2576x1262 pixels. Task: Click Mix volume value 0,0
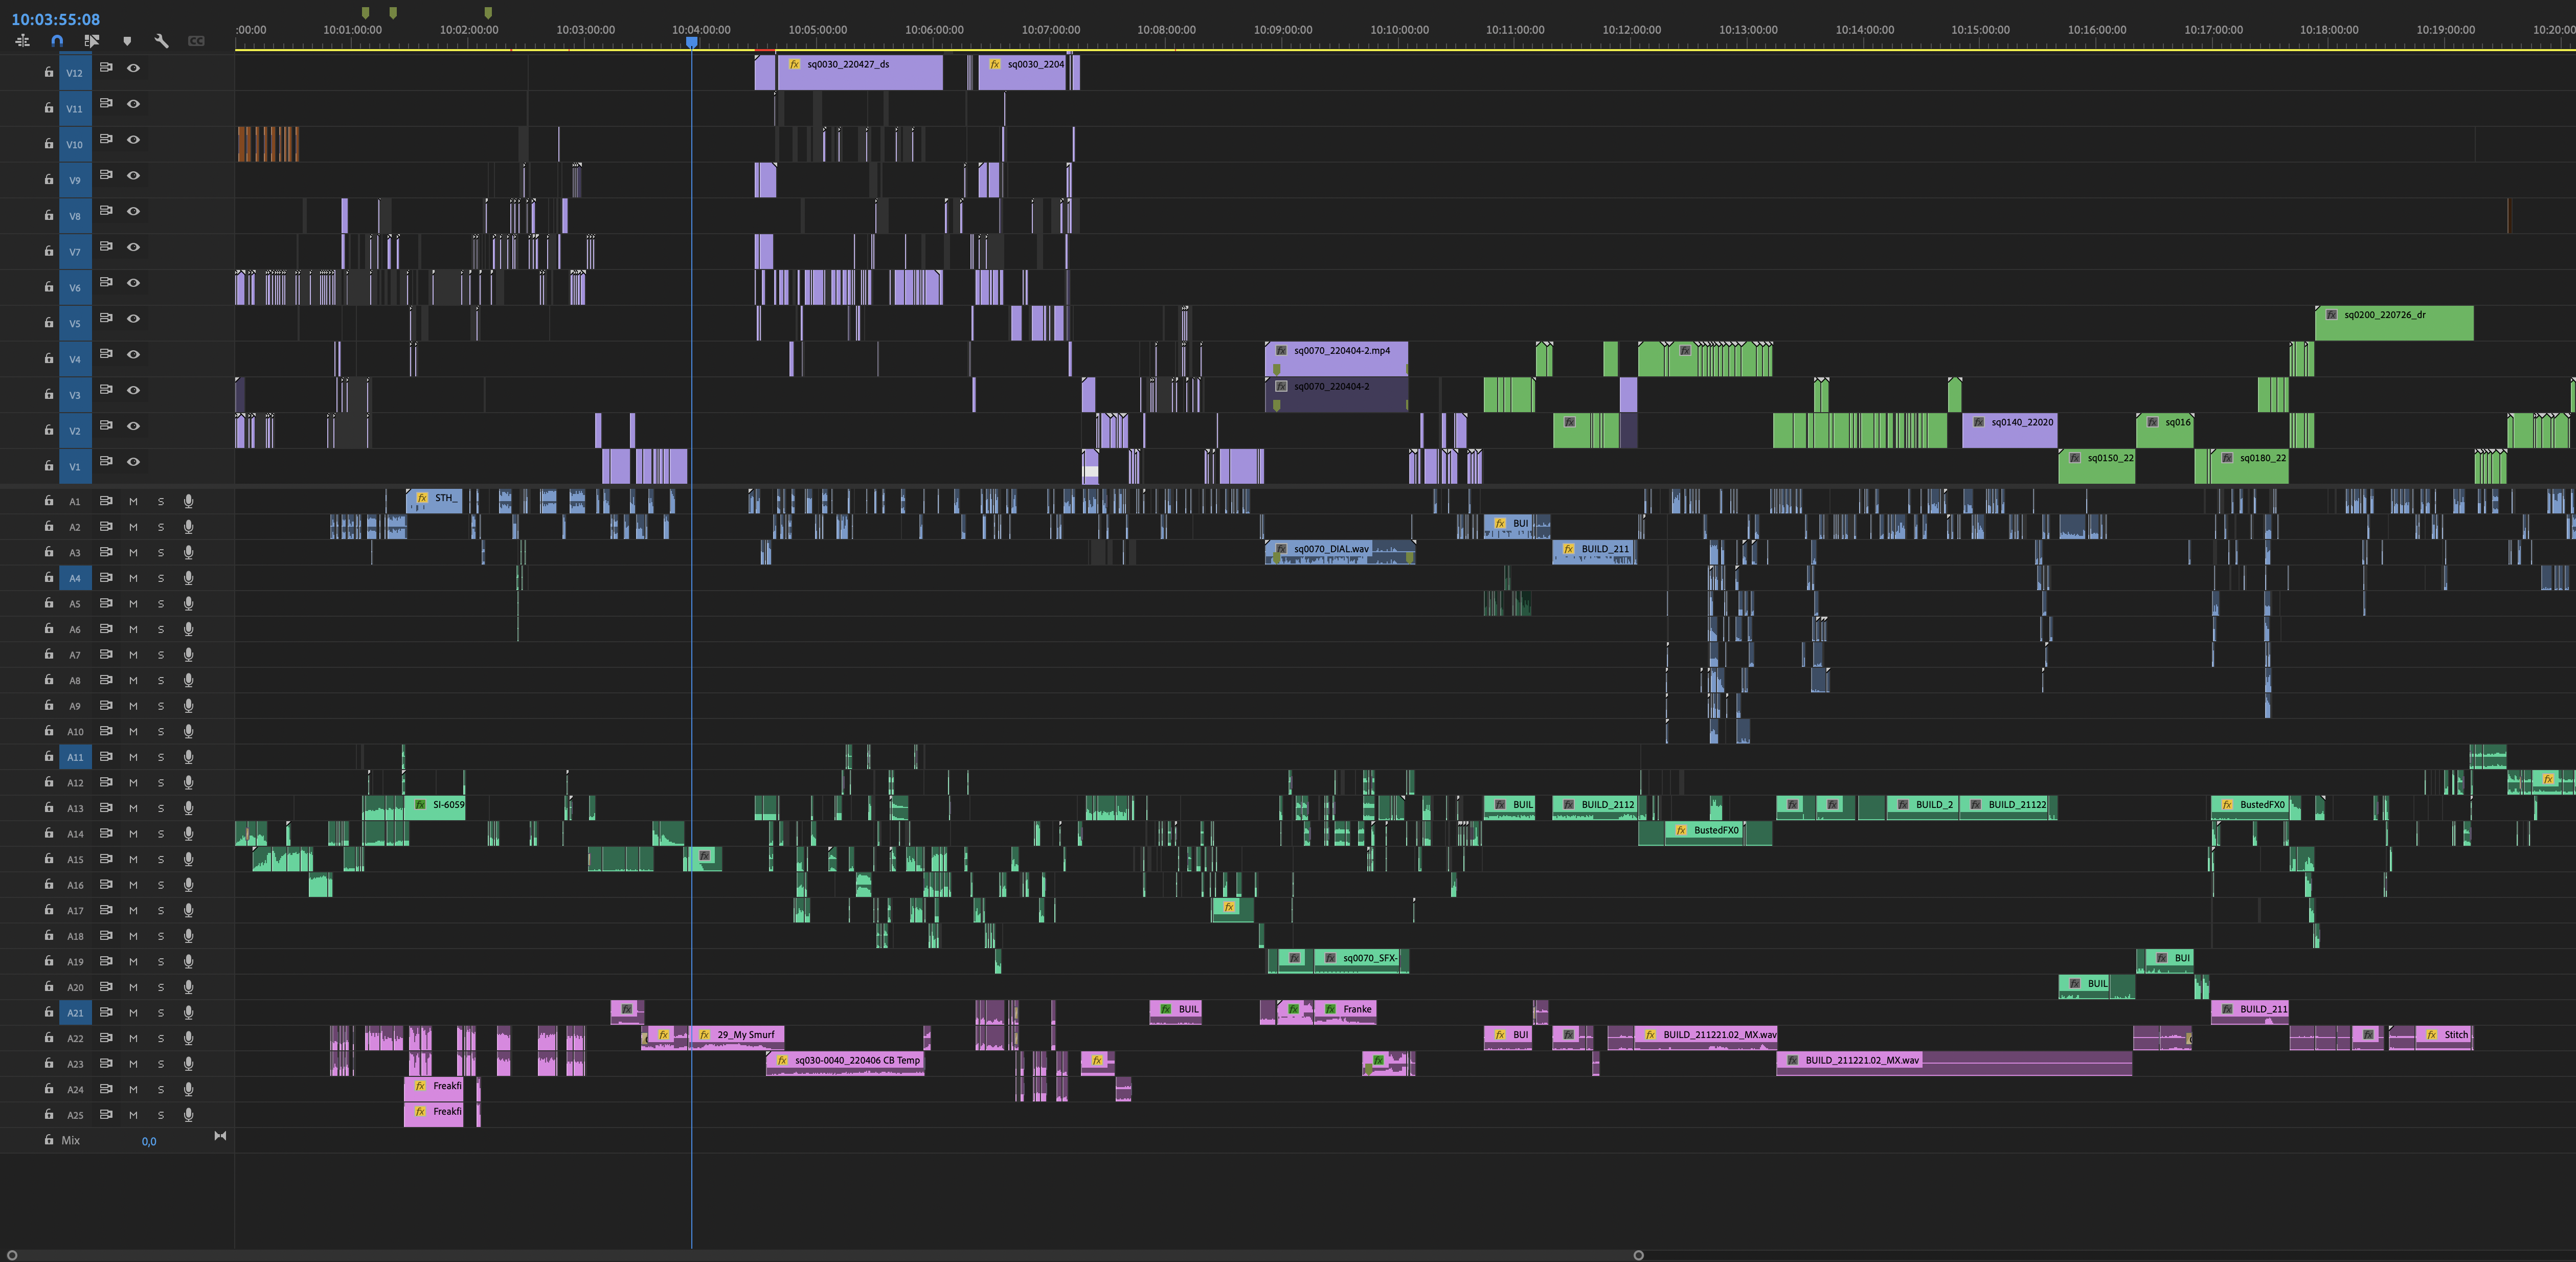149,1141
